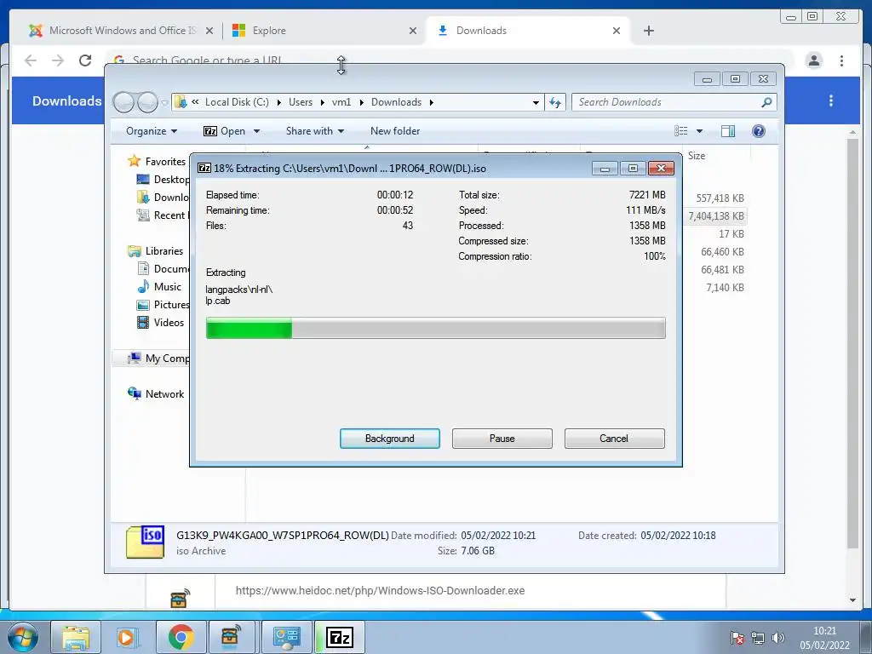Open Windows Start button

coord(22,637)
